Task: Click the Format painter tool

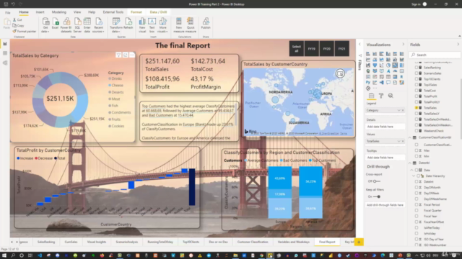Action: tap(24, 31)
